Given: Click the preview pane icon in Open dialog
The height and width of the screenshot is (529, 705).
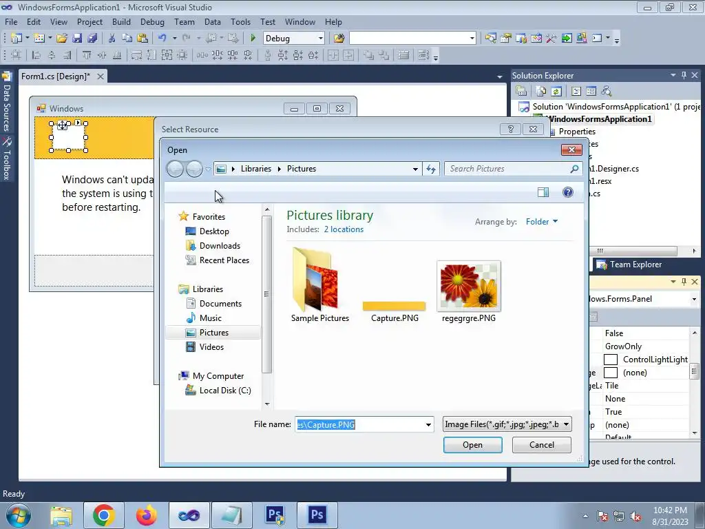Looking at the screenshot, I should 543,193.
